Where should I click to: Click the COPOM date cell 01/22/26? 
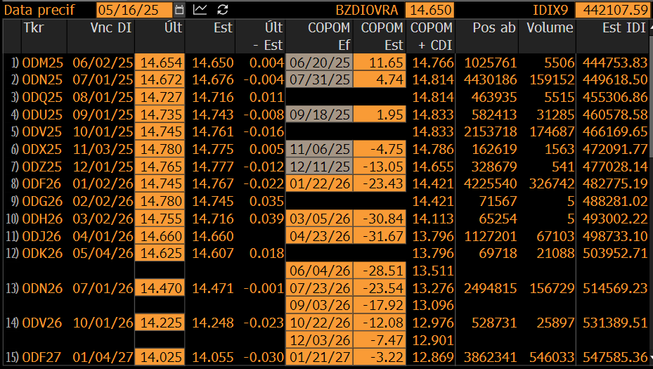pos(319,183)
